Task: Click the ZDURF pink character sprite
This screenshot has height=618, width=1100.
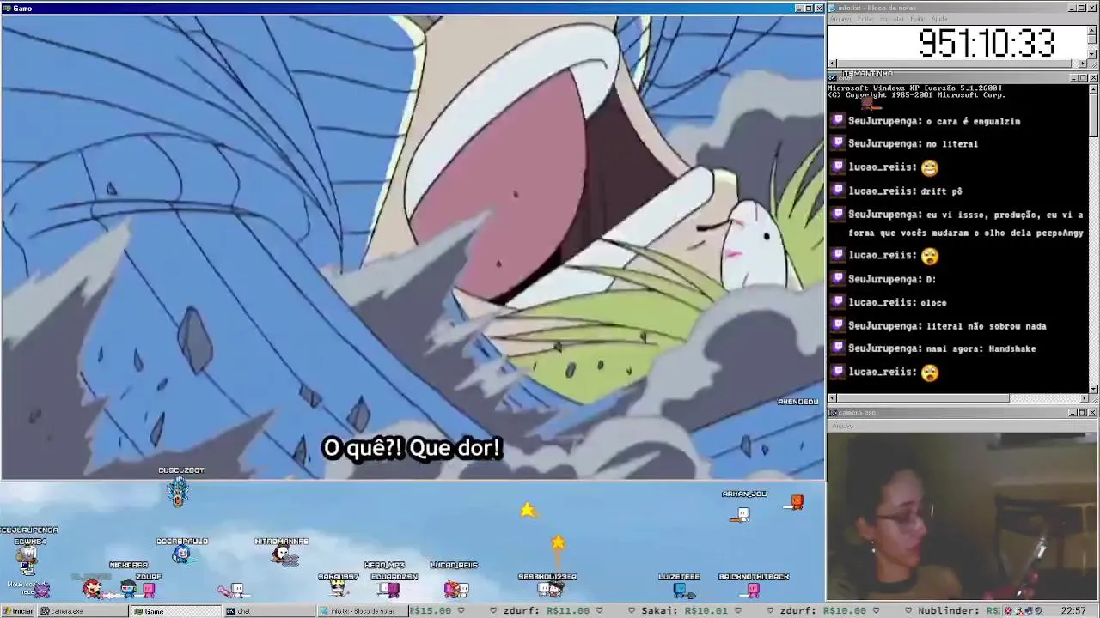Action: 148,590
